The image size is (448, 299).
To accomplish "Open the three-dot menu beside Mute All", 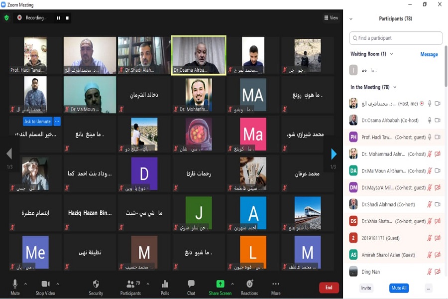I will (428, 289).
